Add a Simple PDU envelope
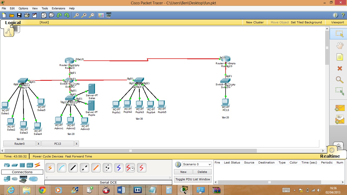This screenshot has width=347, height=195. pyautogui.click(x=340, y=108)
